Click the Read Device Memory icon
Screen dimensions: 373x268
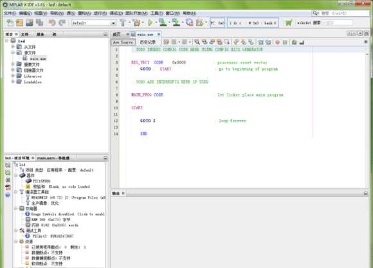[176, 22]
